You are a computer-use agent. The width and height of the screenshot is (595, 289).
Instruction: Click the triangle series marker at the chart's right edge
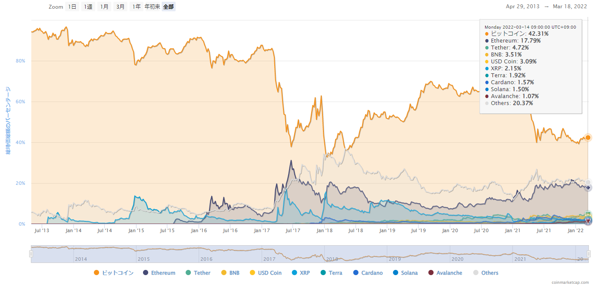pyautogui.click(x=587, y=221)
